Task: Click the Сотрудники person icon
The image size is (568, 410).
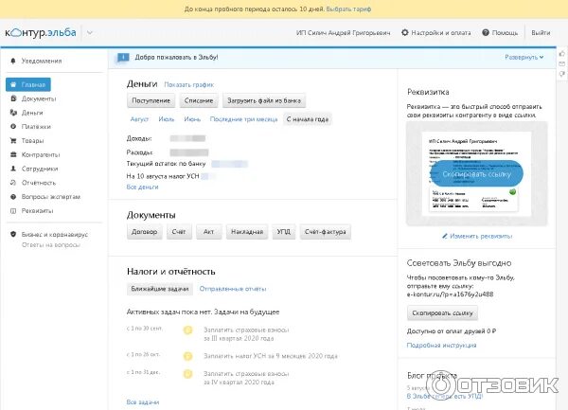Action: (x=13, y=169)
